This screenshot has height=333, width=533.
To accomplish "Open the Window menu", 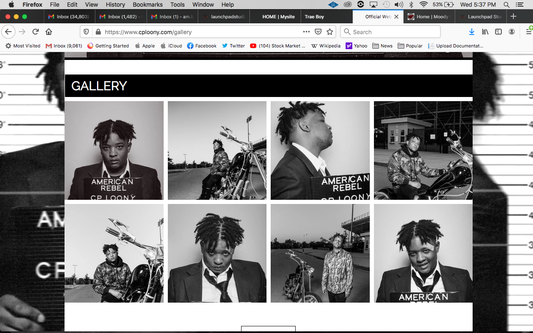I will [x=203, y=5].
